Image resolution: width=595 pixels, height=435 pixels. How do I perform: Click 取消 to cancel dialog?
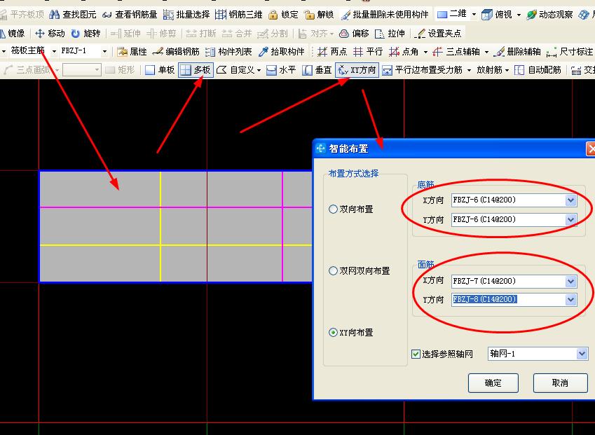560,383
